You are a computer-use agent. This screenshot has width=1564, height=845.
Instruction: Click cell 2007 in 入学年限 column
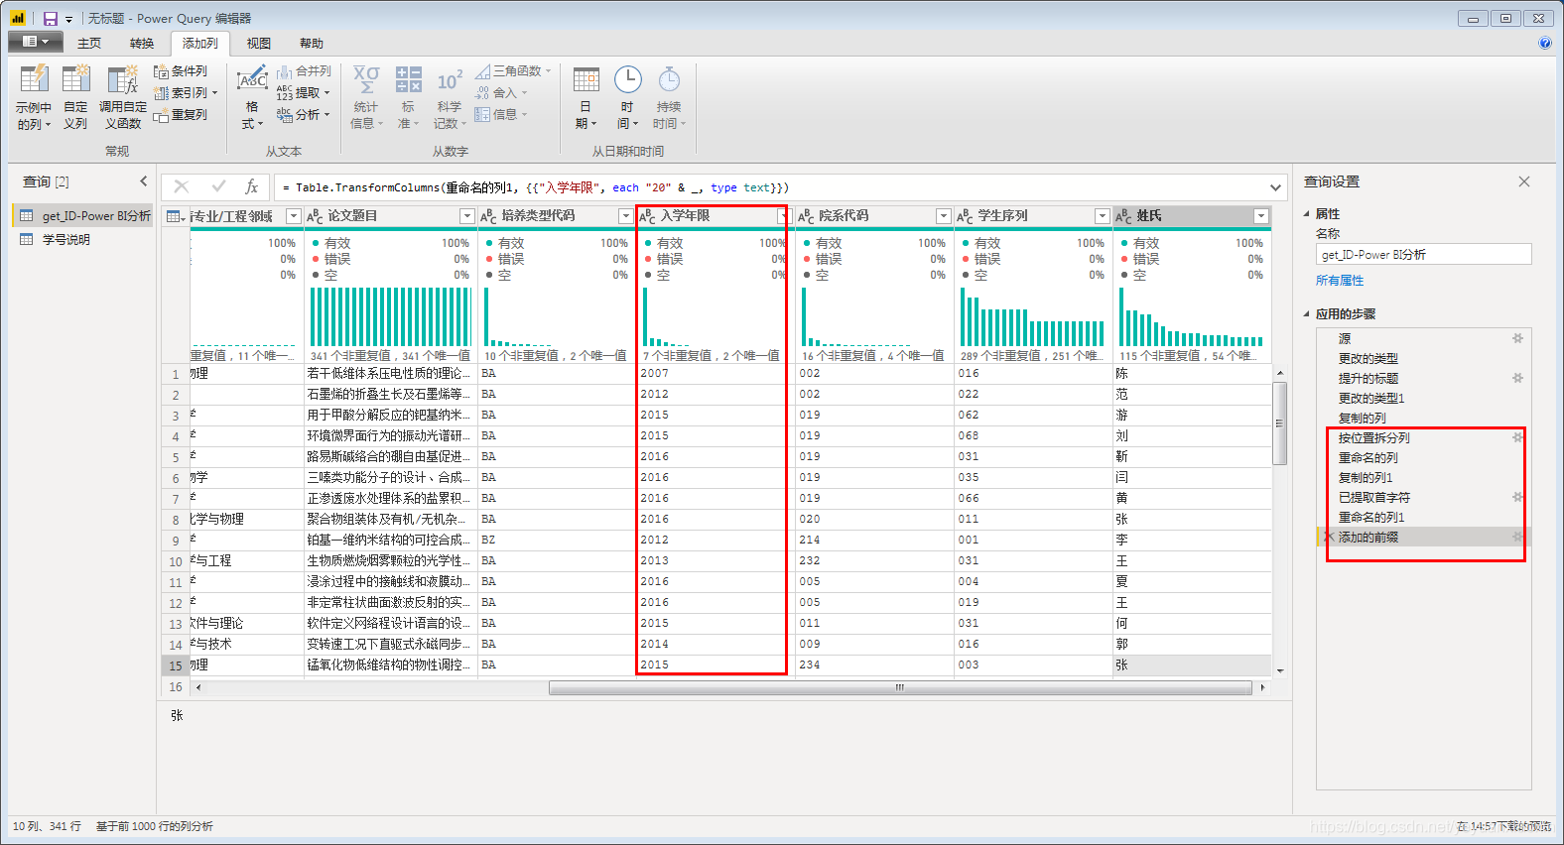coord(716,374)
